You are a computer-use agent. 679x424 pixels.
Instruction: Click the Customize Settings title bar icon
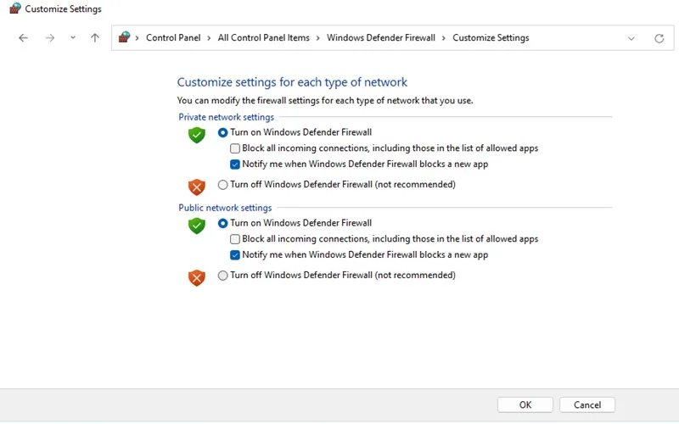pos(14,8)
